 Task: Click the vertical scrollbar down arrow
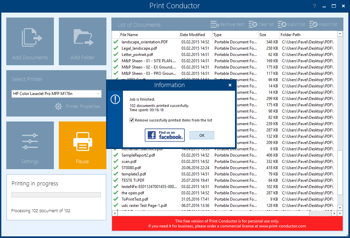(340, 208)
